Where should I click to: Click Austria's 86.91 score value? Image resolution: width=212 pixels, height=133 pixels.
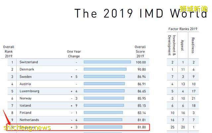[x=140, y=84]
